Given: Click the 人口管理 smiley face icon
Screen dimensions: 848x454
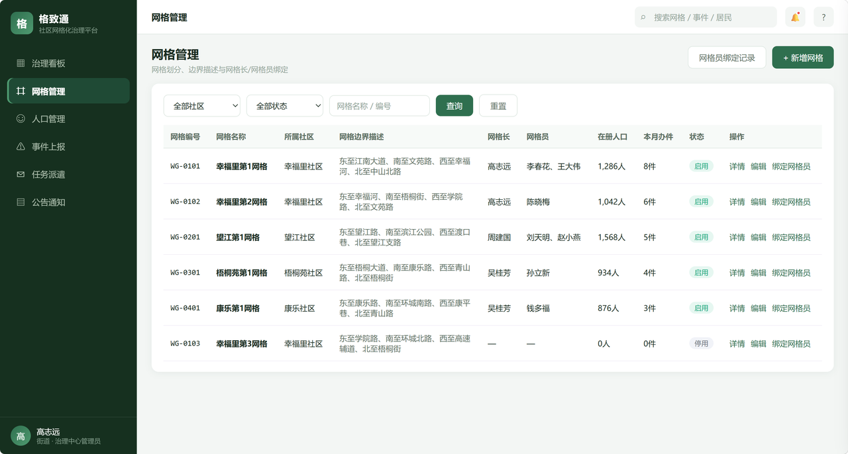Looking at the screenshot, I should tap(21, 119).
